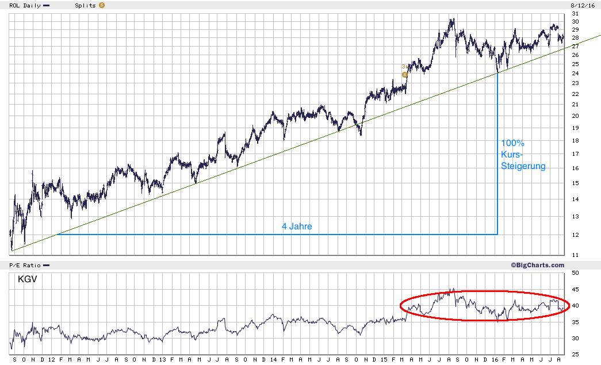Screen dimensions: 601x365
Task: Click the '15' year marker on time axis
Action: (x=384, y=360)
